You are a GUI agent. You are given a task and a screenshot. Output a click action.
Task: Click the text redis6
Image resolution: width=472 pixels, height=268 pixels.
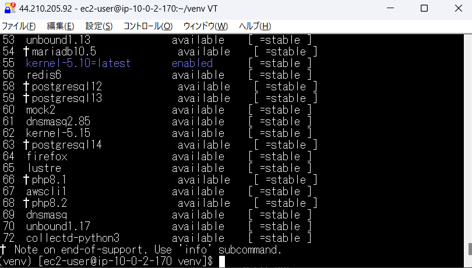tap(44, 75)
